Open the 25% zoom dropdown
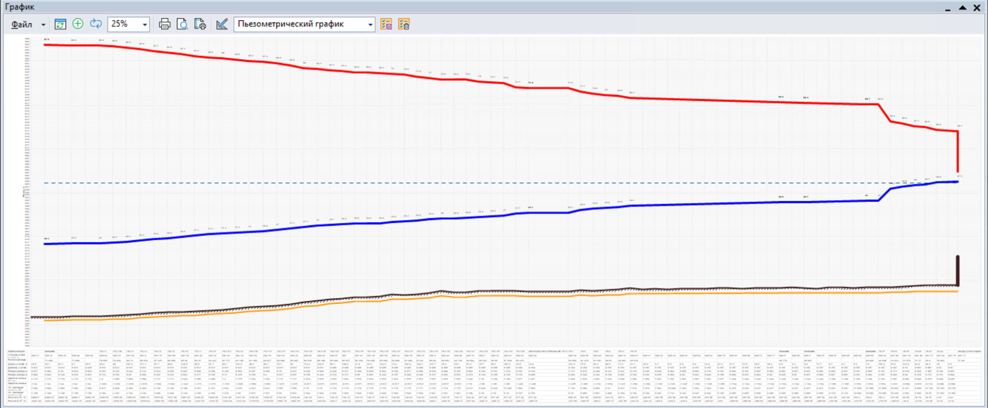 pos(145,24)
